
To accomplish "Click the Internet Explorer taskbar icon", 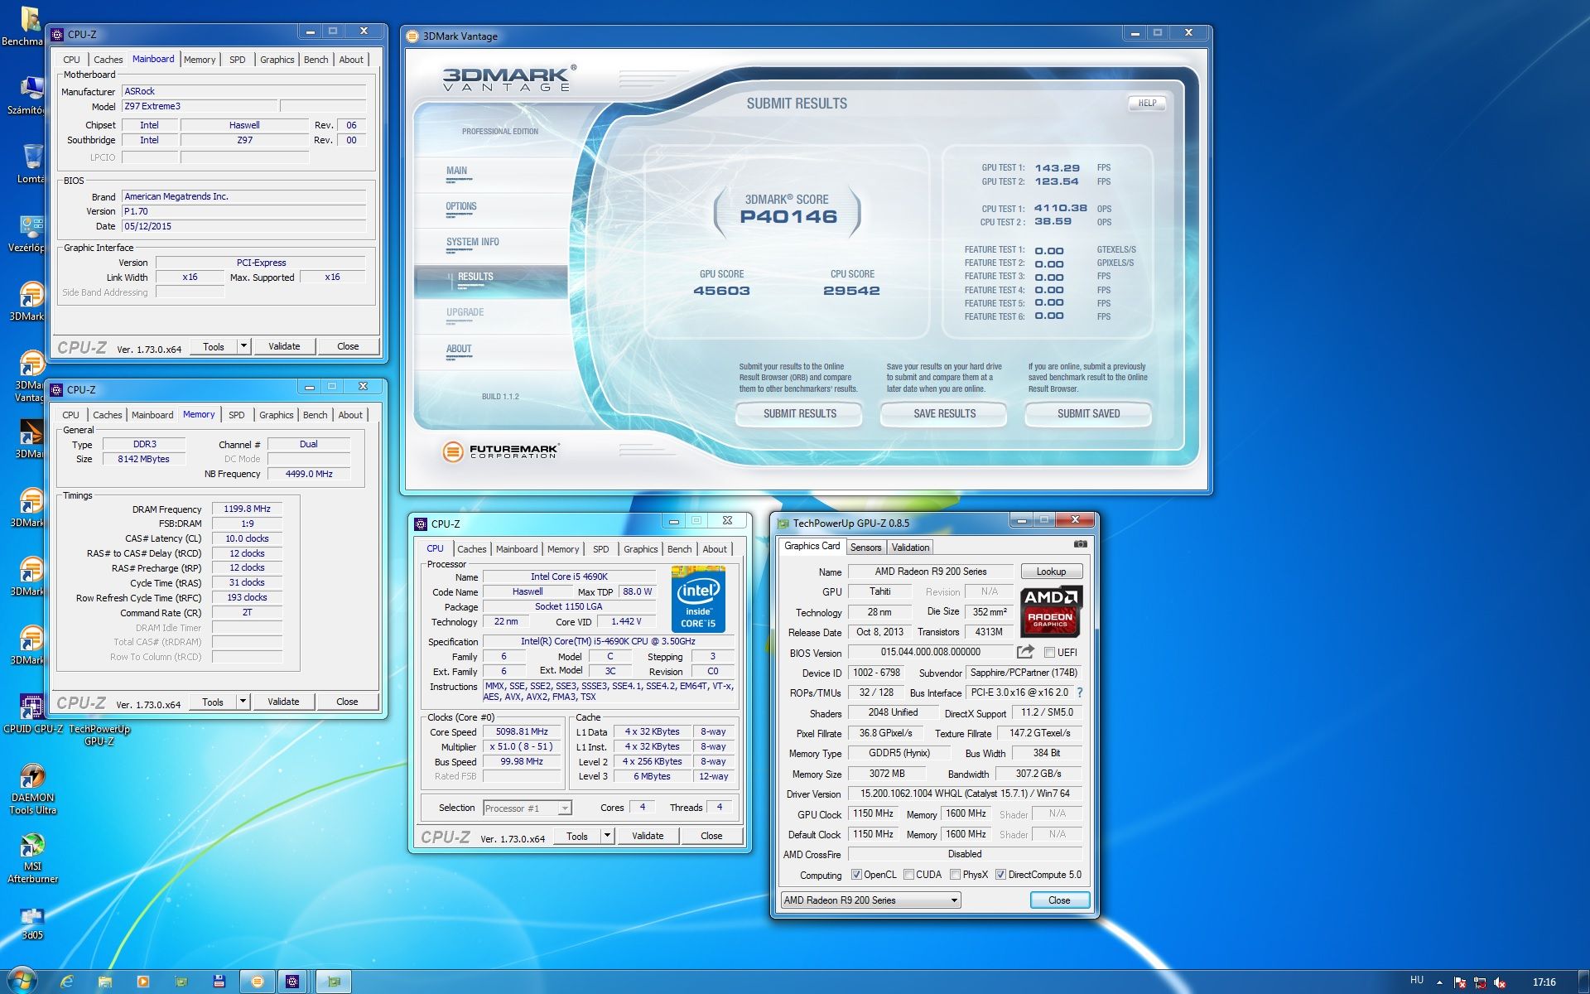I will click(67, 982).
